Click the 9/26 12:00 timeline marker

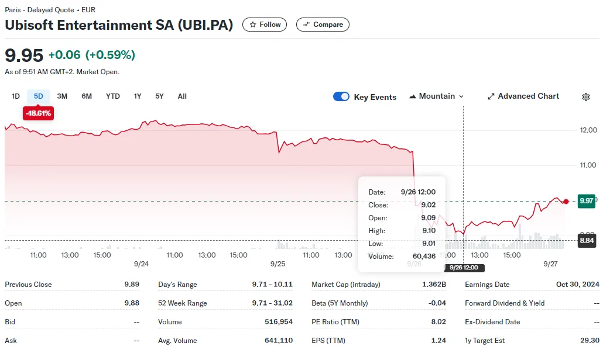pos(464,268)
